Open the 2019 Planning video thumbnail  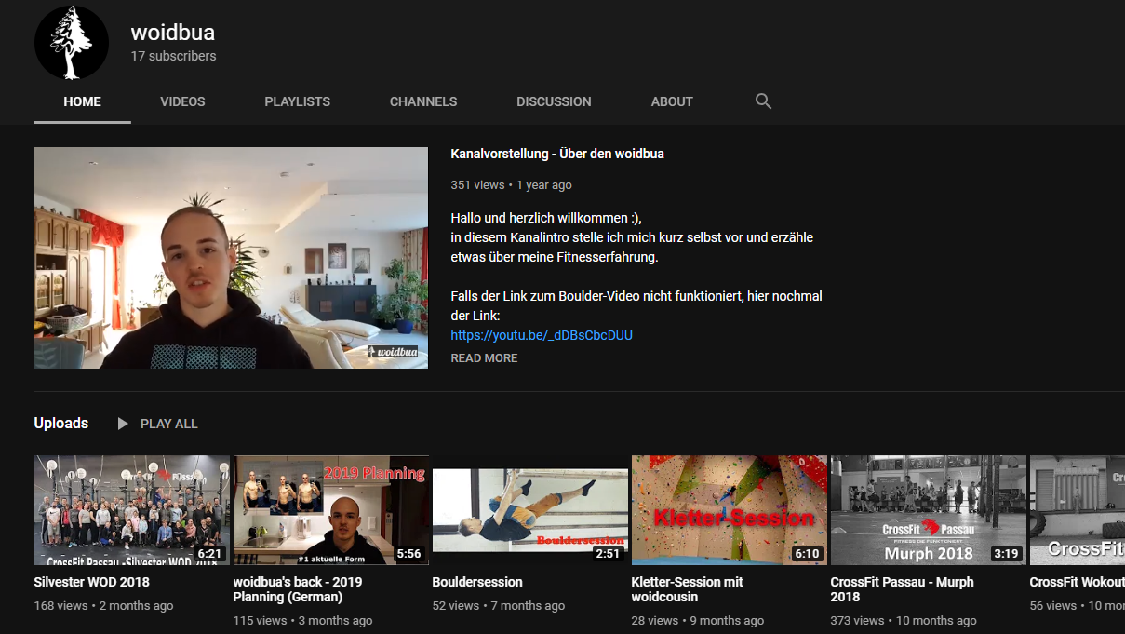[x=331, y=510]
